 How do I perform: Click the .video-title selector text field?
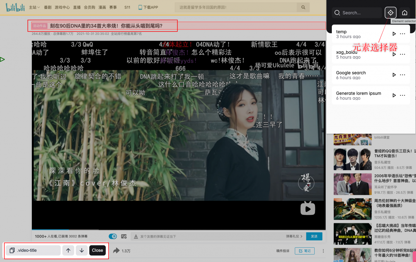click(33, 250)
